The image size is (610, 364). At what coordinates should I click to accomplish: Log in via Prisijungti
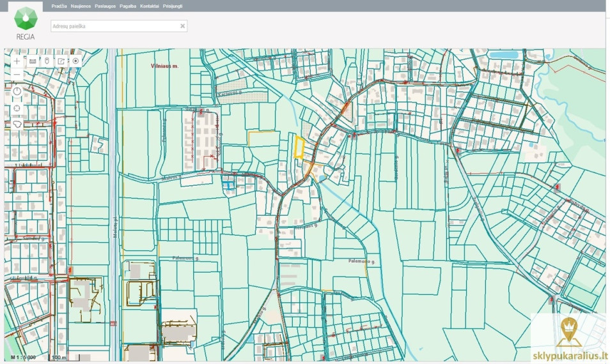click(173, 6)
